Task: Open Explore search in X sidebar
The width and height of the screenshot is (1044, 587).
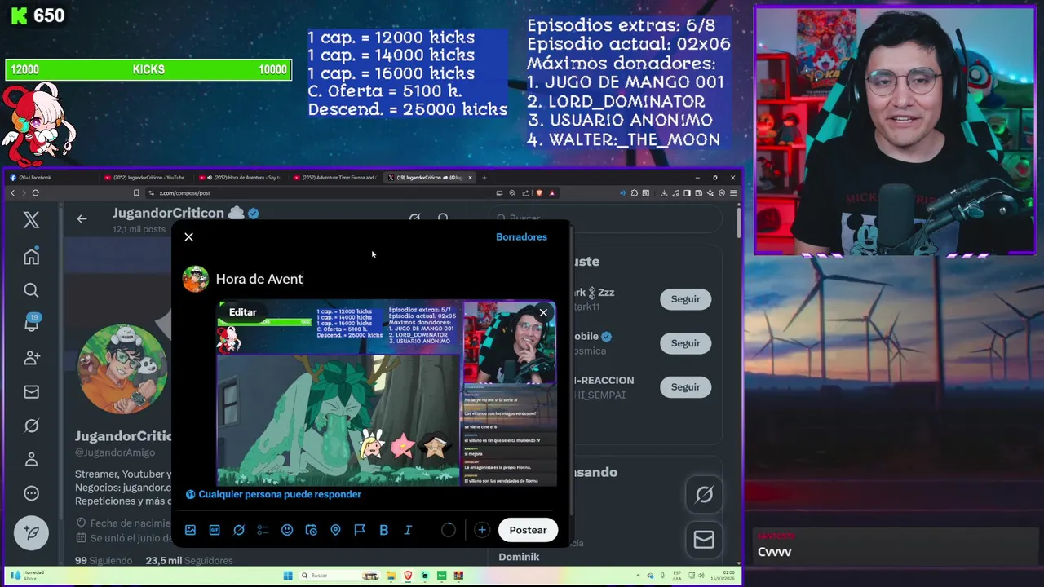Action: pyautogui.click(x=31, y=290)
